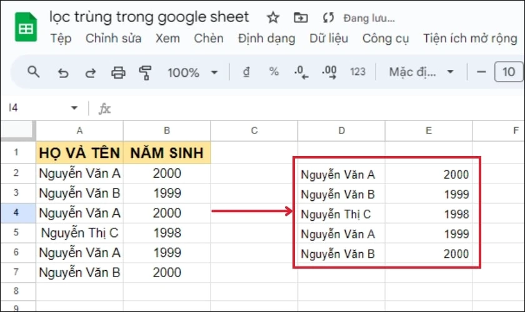Open the Google Sheets home icon

click(26, 27)
